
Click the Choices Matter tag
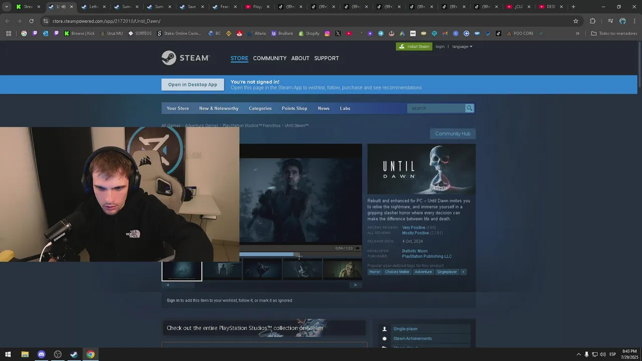[x=397, y=272]
